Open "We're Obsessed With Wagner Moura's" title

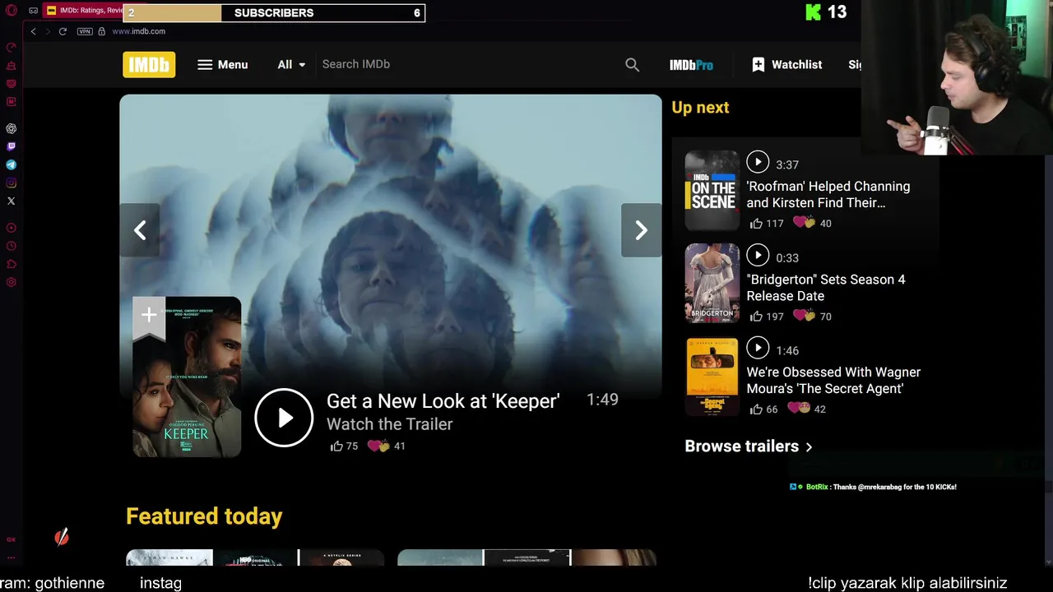tap(833, 380)
